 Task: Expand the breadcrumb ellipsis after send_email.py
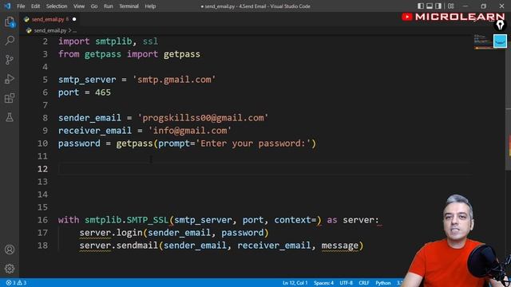[x=74, y=30]
